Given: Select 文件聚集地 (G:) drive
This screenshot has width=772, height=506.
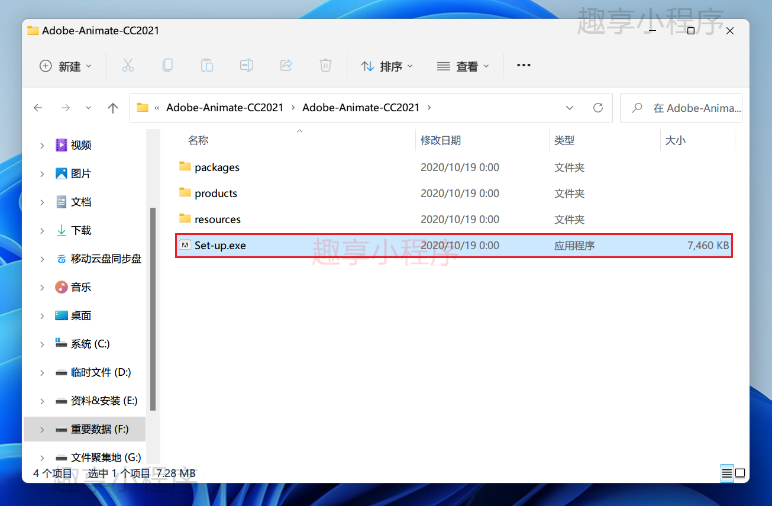Looking at the screenshot, I should tap(106, 457).
